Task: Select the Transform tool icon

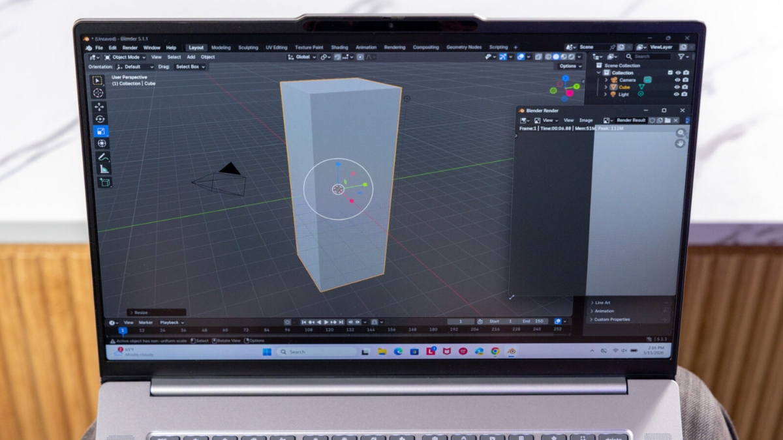Action: tap(102, 143)
